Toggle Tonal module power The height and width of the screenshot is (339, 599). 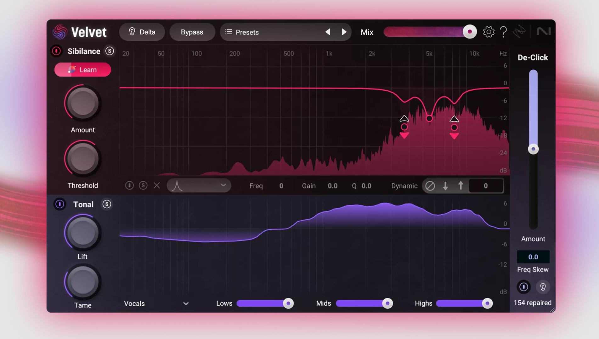59,204
